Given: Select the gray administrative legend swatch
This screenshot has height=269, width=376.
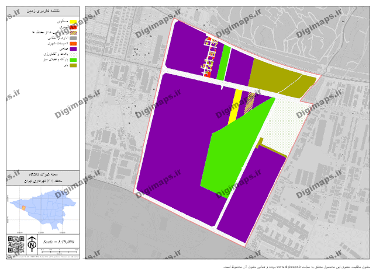Looking at the screenshot, I should pyautogui.click(x=73, y=38).
